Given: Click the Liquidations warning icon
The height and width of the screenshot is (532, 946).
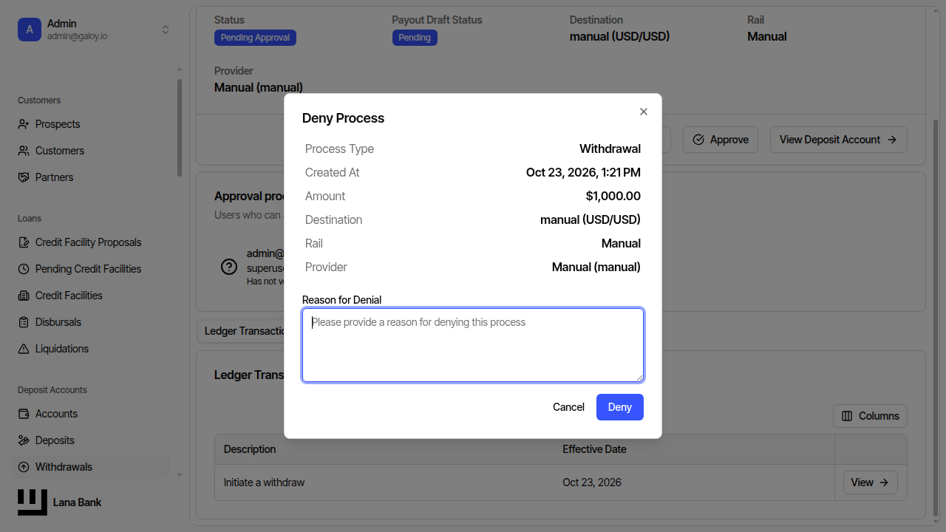Looking at the screenshot, I should click(24, 349).
